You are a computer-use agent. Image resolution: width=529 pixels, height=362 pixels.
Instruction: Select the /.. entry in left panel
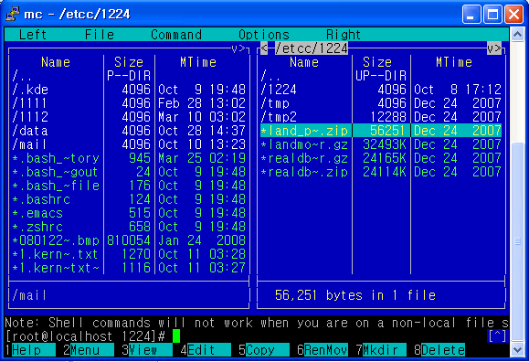tap(129, 76)
